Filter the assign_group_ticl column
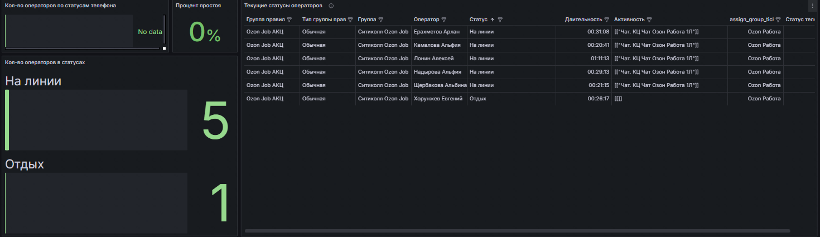820x237 pixels. (778, 20)
